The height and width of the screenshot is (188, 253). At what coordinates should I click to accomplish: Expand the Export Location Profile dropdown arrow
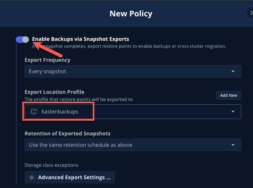[x=233, y=111]
